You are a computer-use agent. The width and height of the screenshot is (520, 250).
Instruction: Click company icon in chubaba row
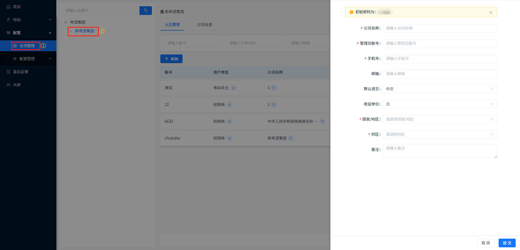[x=291, y=138]
